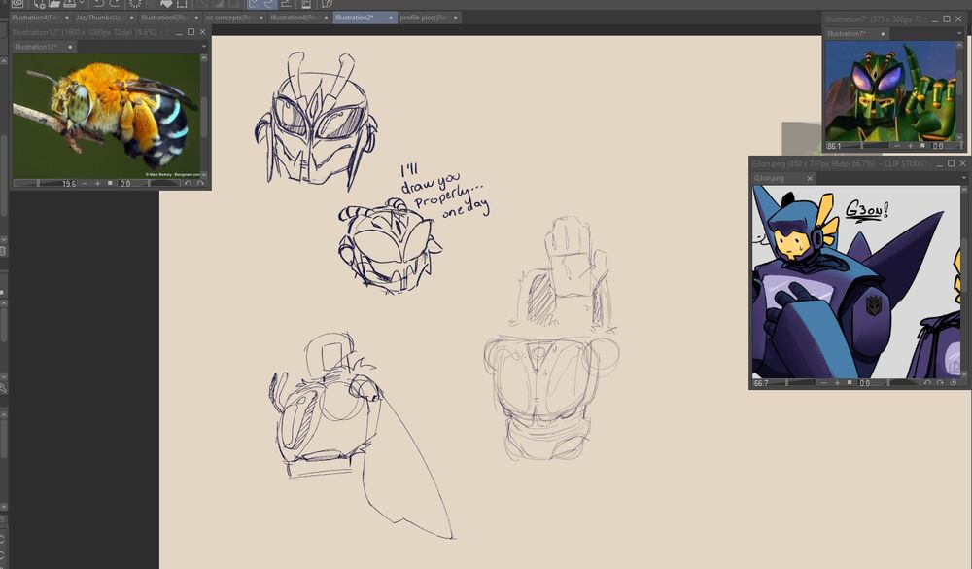
Task: Zoom out in the Illustration7 window
Action: (898, 146)
